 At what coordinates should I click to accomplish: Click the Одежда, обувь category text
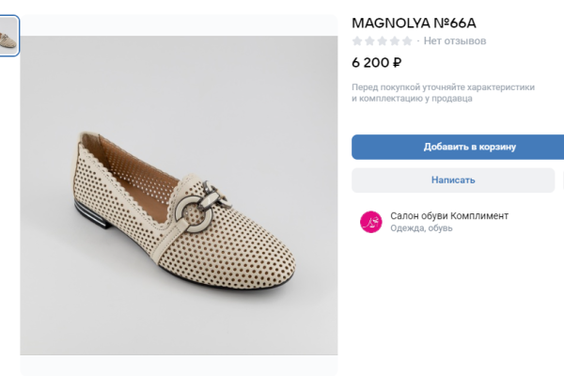coord(422,228)
